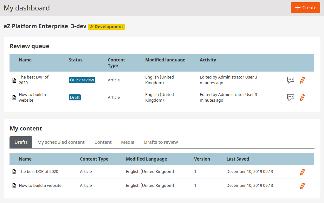Edit The best DXP of 2020 in Review queue
The height and width of the screenshot is (203, 324).
click(302, 80)
